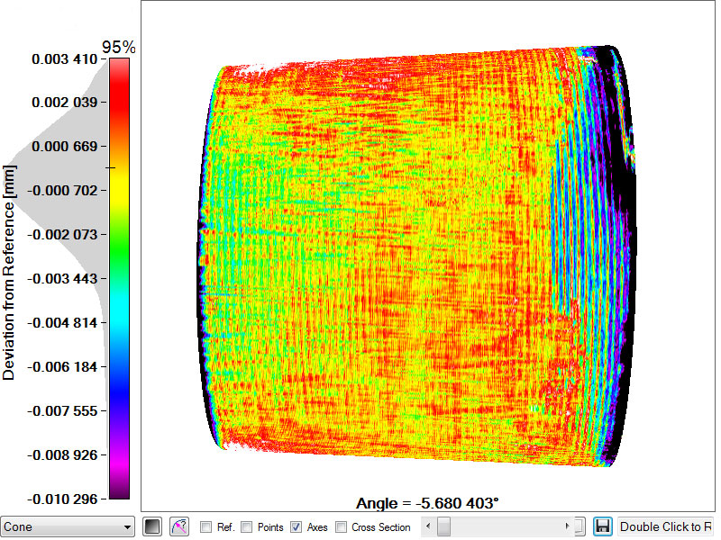The image size is (721, 540).
Task: Click the black gradient color square icon
Action: coord(151,526)
